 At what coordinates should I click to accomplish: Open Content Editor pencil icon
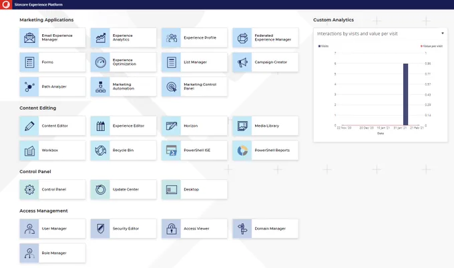(29, 126)
